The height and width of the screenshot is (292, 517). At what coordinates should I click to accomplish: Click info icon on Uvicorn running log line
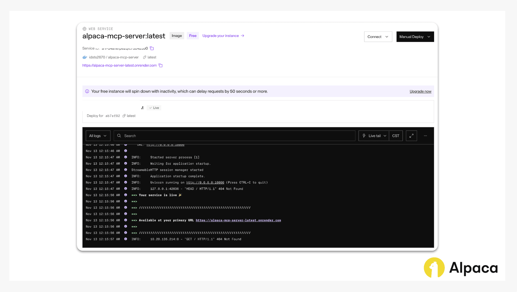coord(126,182)
